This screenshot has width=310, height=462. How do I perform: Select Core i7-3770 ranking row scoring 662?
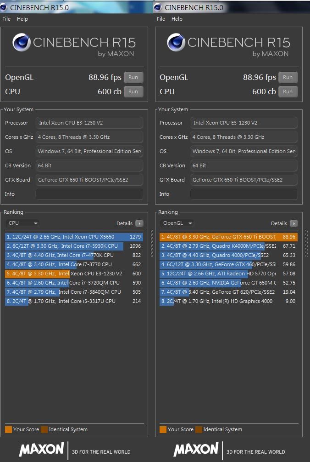[x=74, y=264]
